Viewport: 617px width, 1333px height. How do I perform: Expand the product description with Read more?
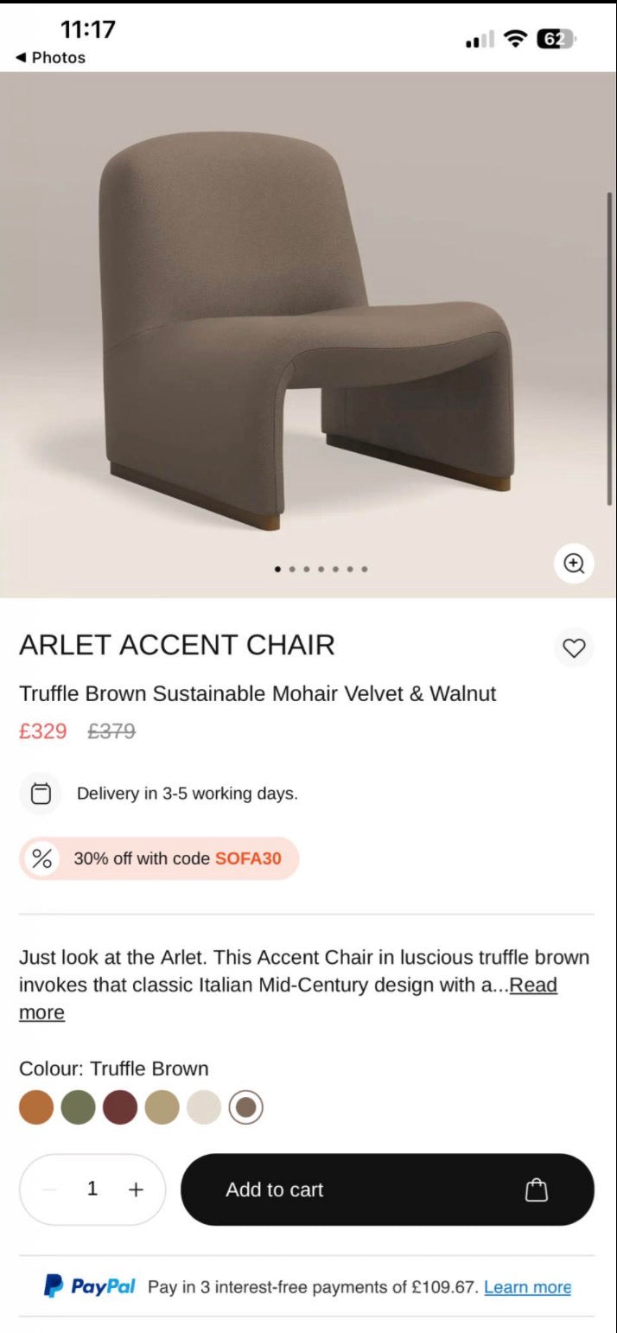point(533,985)
